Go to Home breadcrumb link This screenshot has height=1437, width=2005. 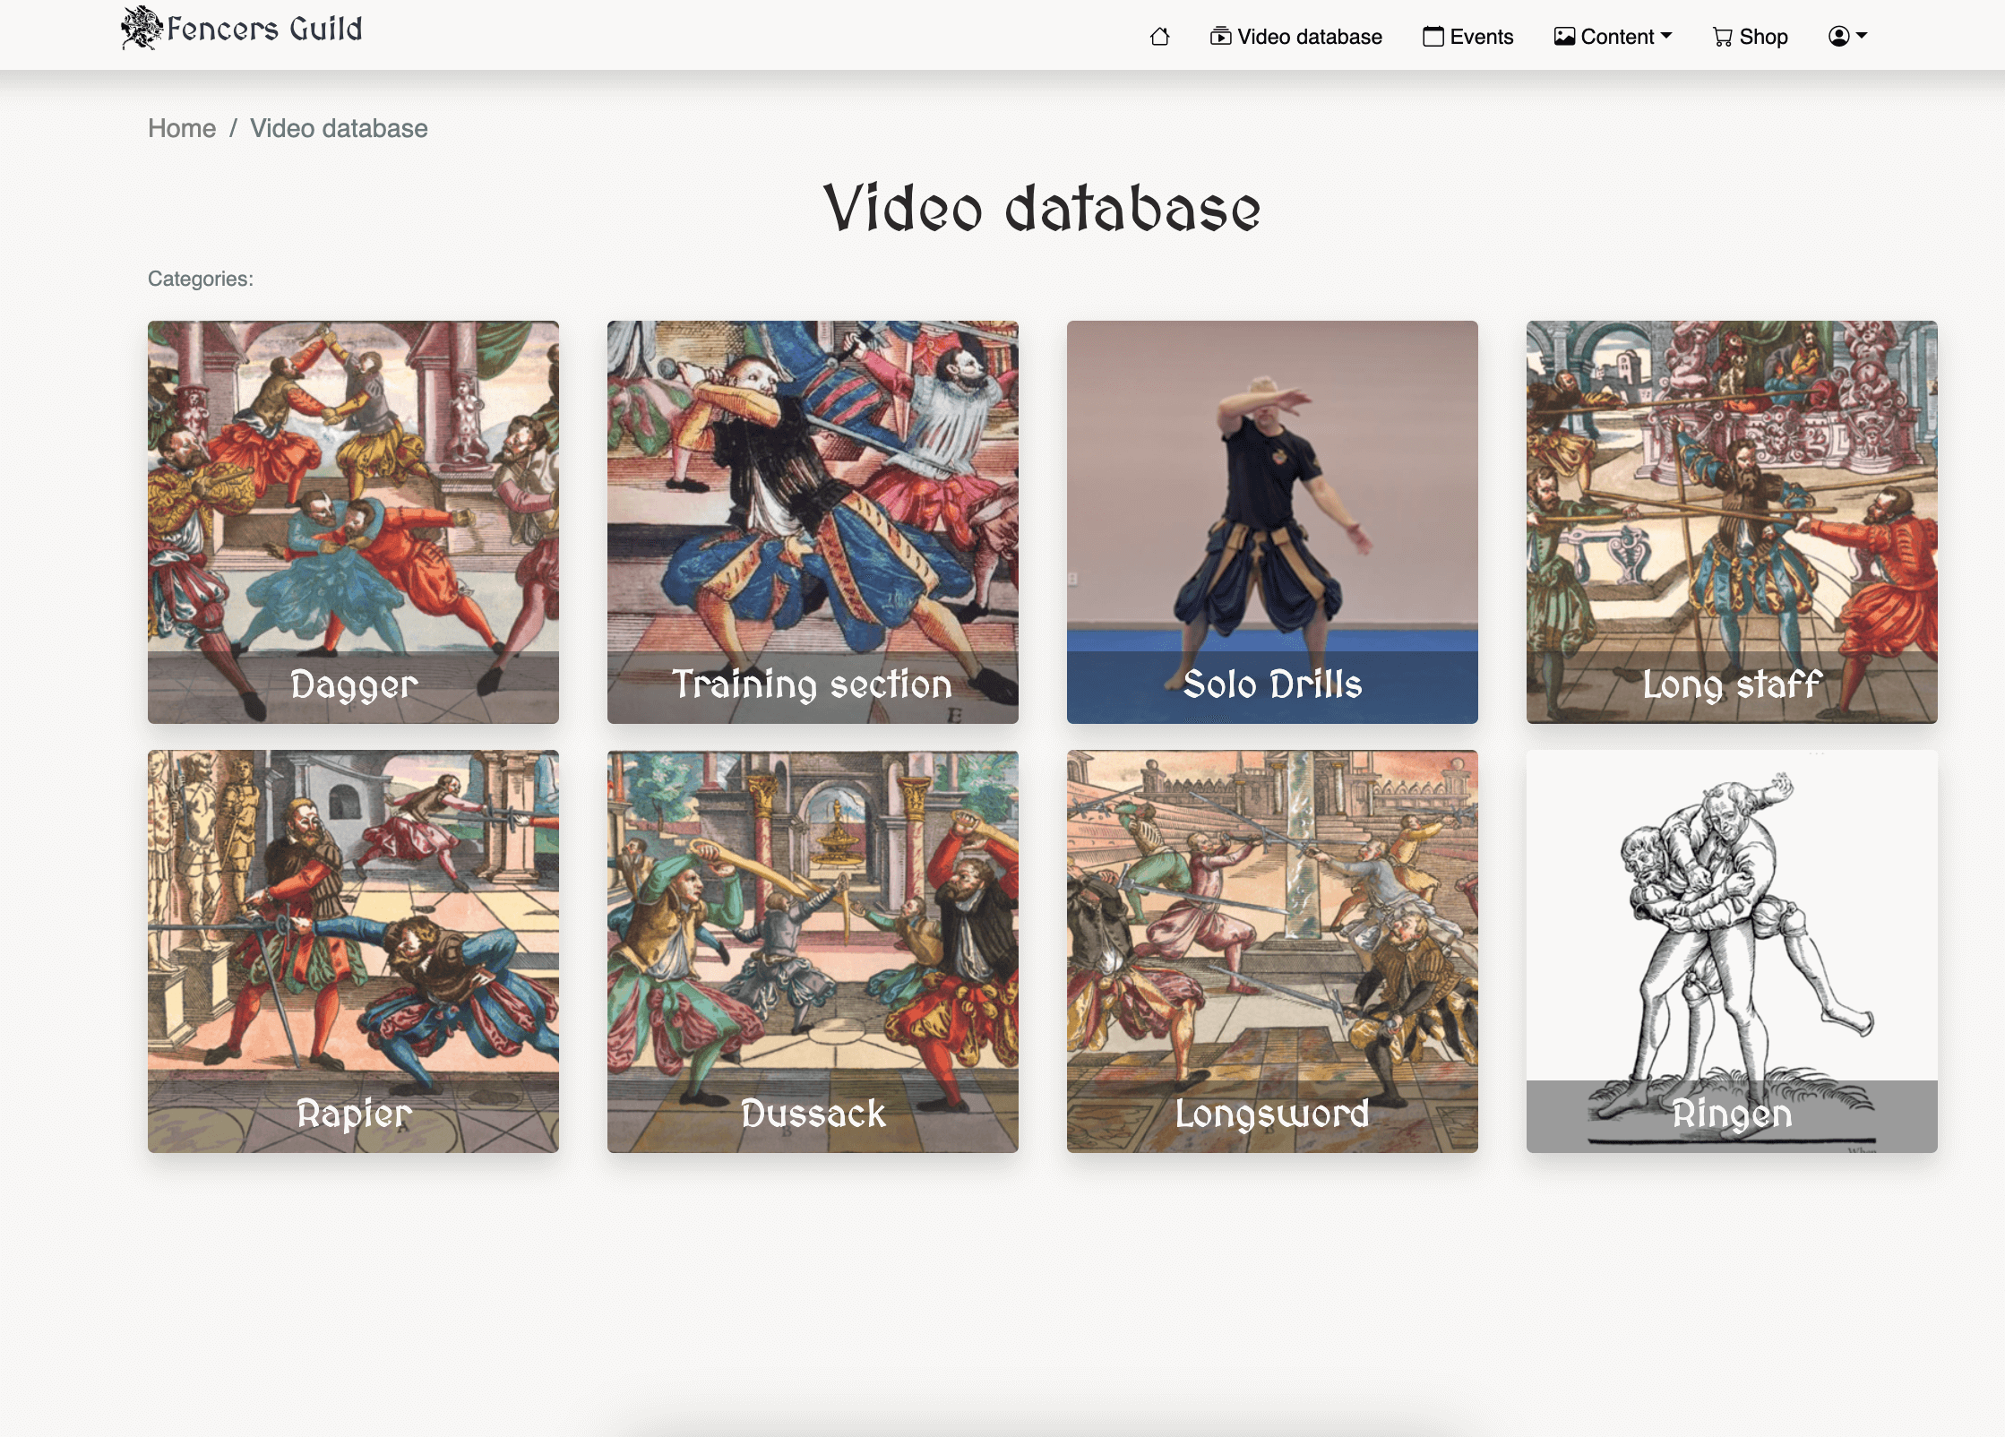tap(182, 128)
